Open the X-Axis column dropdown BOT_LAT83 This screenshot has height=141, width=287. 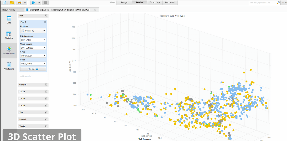point(33,40)
